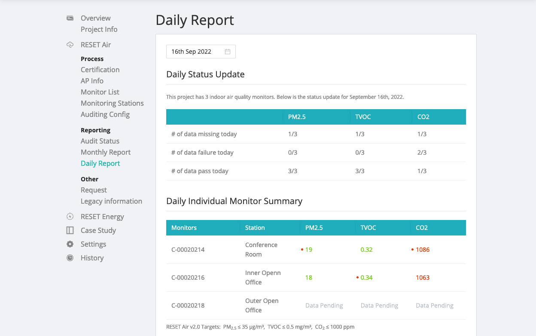The image size is (536, 336).
Task: Open Project Info link
Action: click(99, 29)
